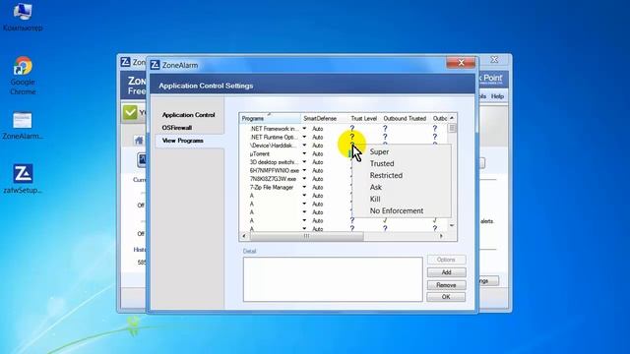The width and height of the screenshot is (630, 354).
Task: Select the 3D desktop switch program entry
Action: (x=274, y=162)
